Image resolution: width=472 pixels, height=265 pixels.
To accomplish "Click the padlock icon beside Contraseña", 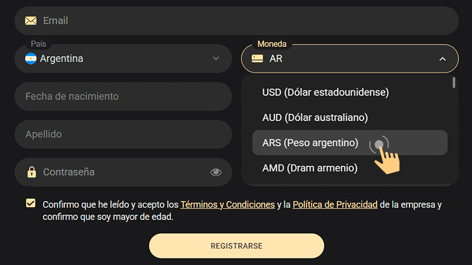I will coord(31,172).
